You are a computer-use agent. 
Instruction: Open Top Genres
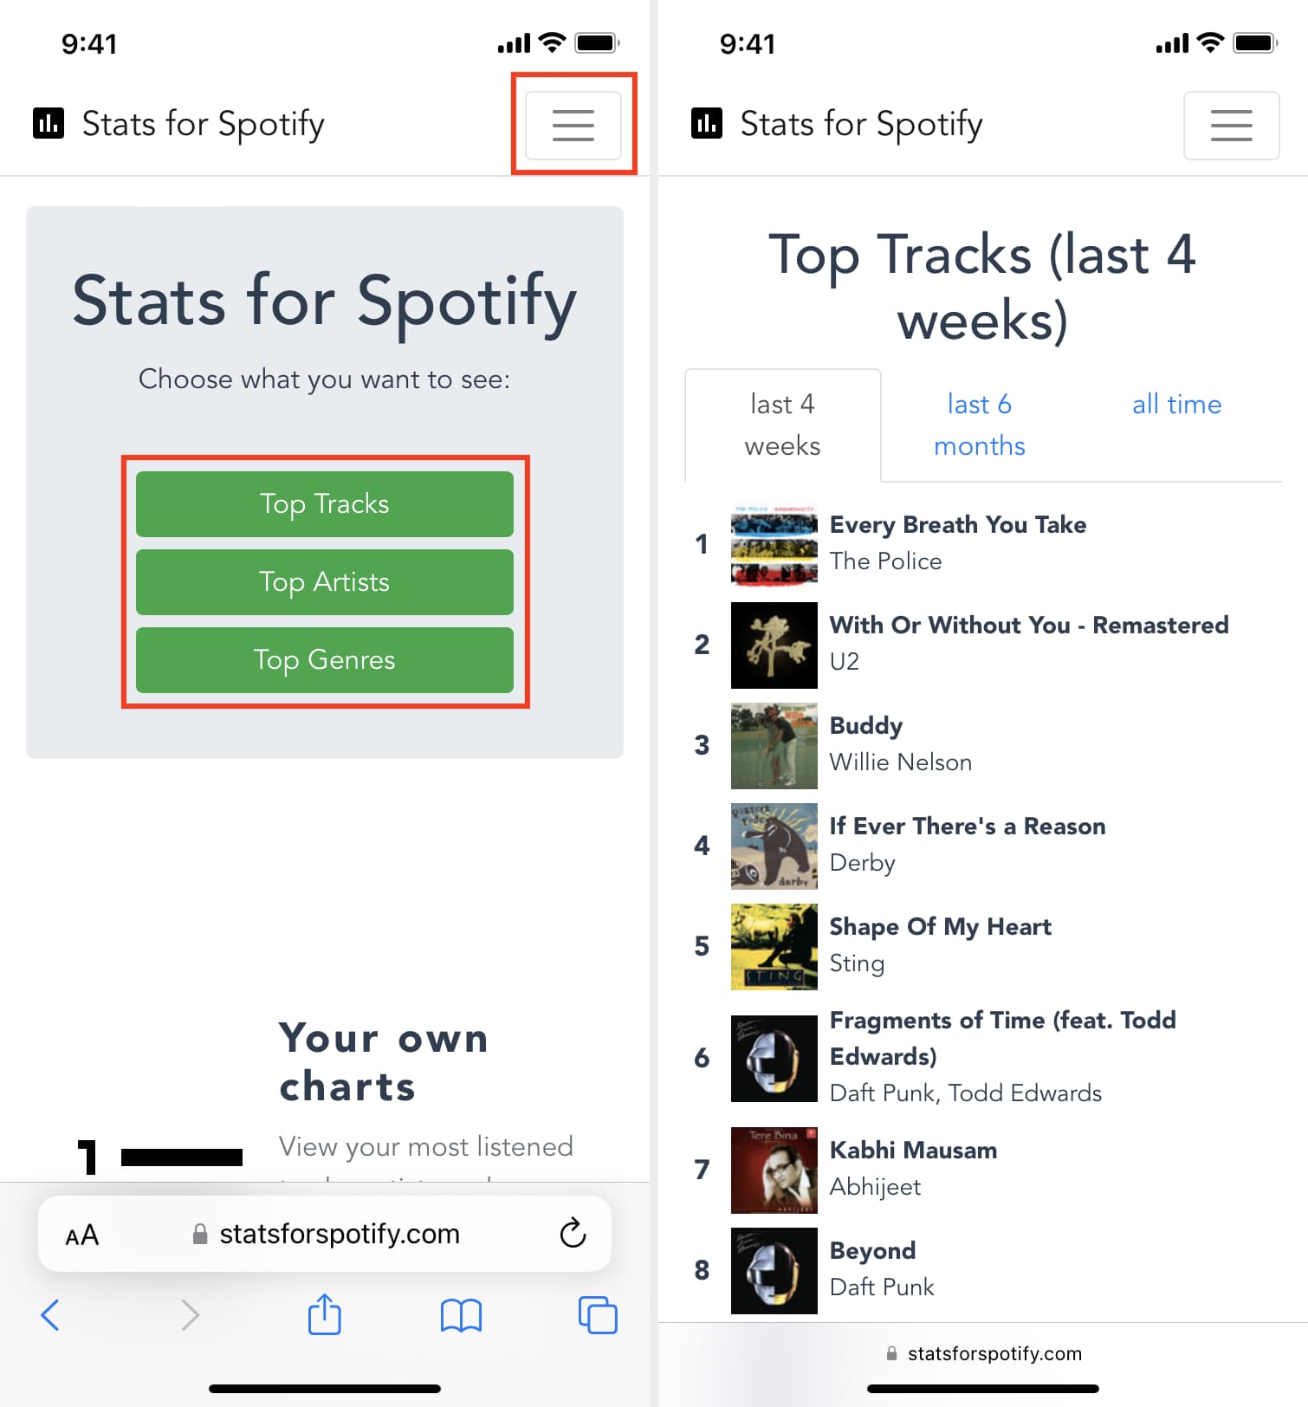(x=324, y=659)
